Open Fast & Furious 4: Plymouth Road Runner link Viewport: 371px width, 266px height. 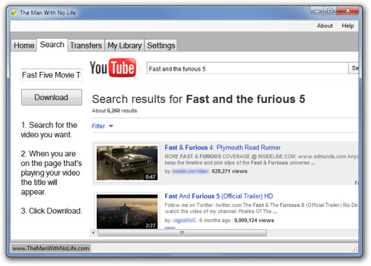[223, 148]
